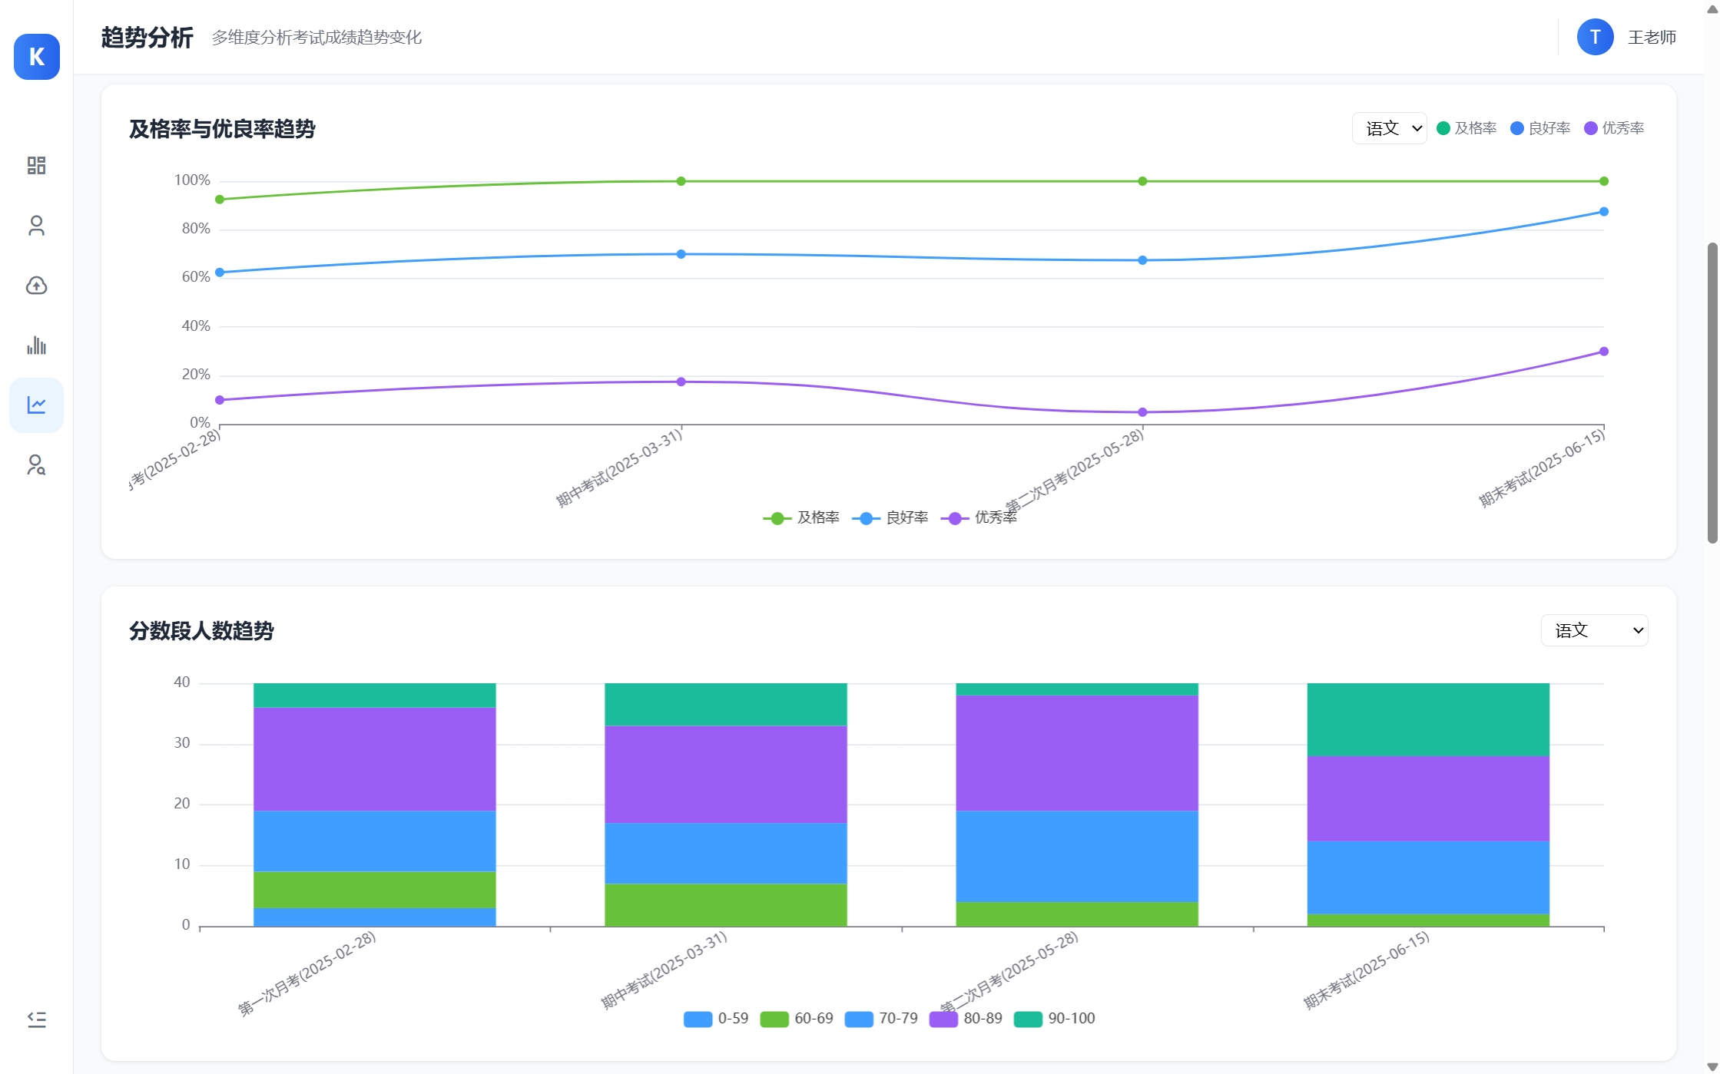The image size is (1720, 1074).
Task: Open the person search icon in sidebar
Action: click(x=36, y=464)
